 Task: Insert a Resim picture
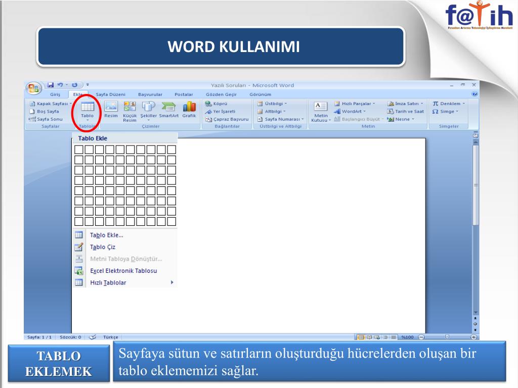coord(111,110)
